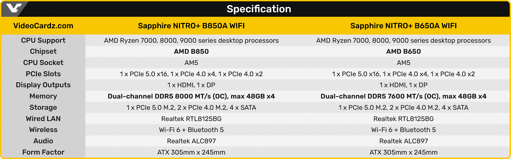Select the DDR5 7600 MT/s memory cell
The width and height of the screenshot is (511, 159).
[x=404, y=96]
